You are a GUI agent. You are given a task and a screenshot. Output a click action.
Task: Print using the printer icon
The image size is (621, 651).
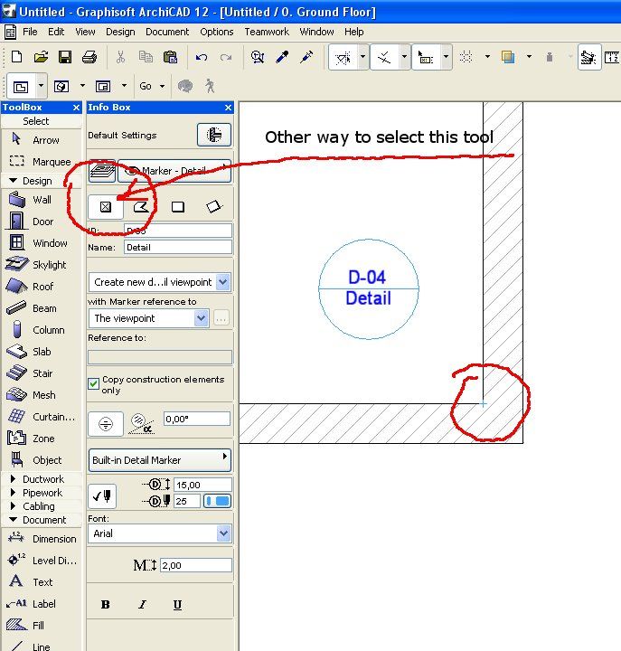89,57
